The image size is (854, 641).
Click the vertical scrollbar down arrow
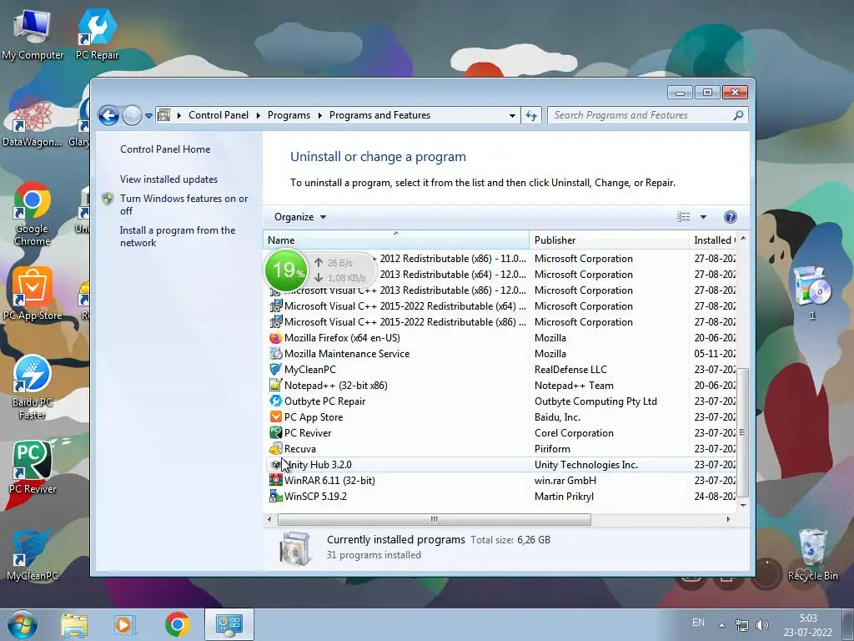coord(743,505)
